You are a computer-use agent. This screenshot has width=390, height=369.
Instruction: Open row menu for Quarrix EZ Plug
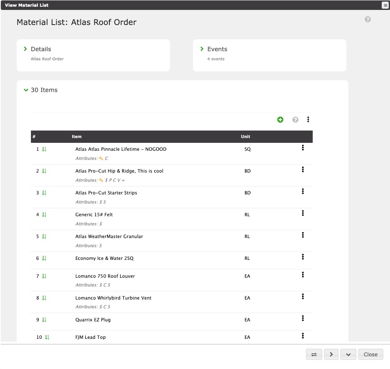[x=302, y=318]
